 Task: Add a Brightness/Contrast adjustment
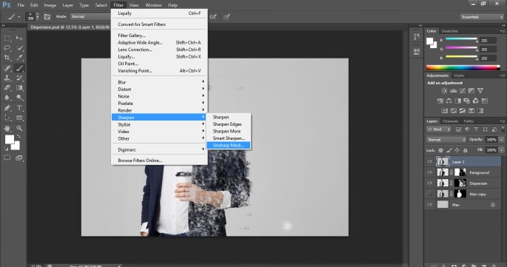pos(445,91)
